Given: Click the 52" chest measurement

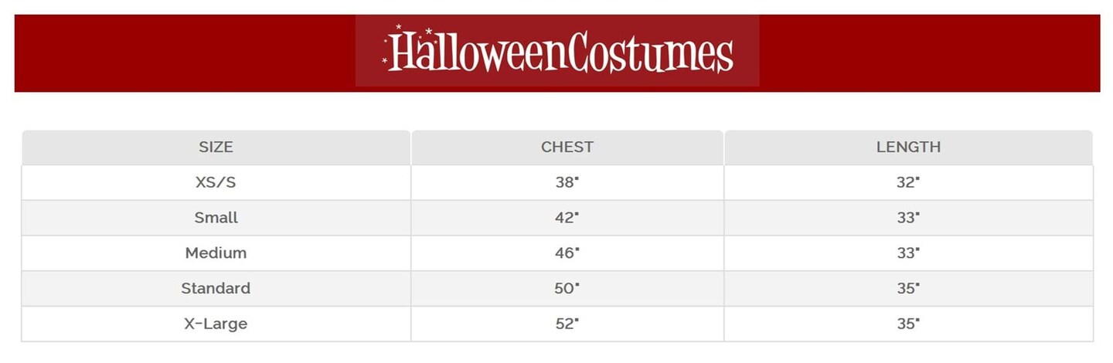Looking at the screenshot, I should pyautogui.click(x=567, y=324).
